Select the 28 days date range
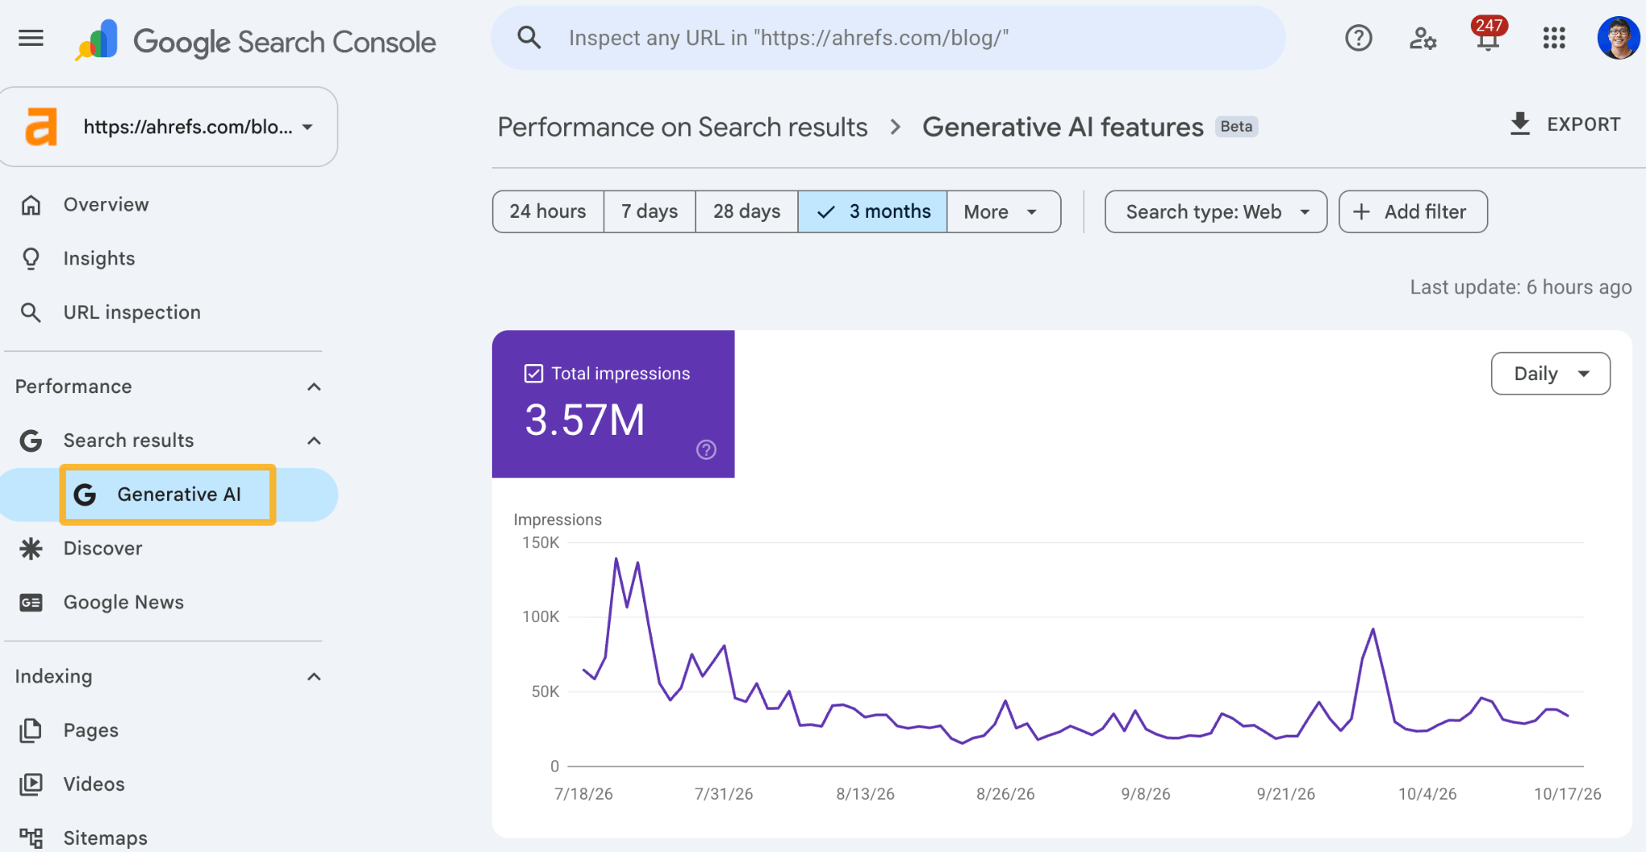The height and width of the screenshot is (852, 1646). coord(747,211)
